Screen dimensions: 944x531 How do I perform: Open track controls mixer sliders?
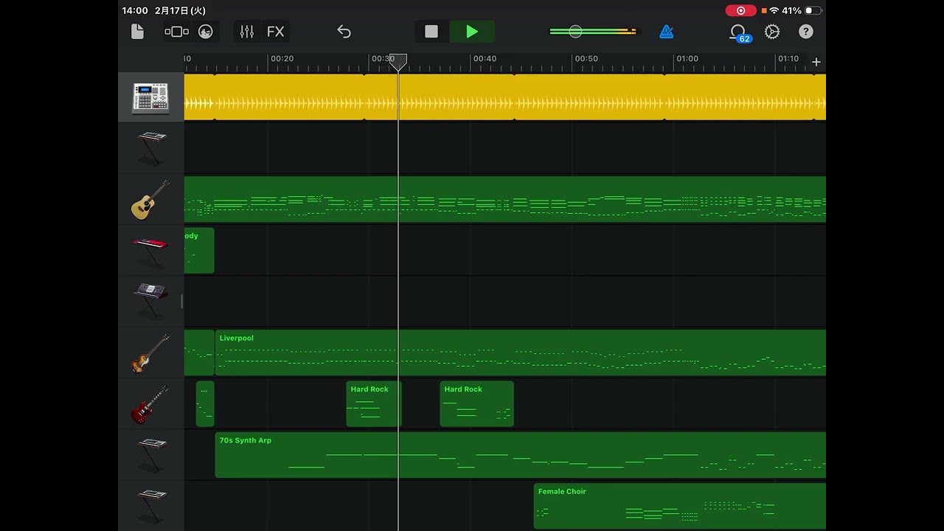point(247,32)
